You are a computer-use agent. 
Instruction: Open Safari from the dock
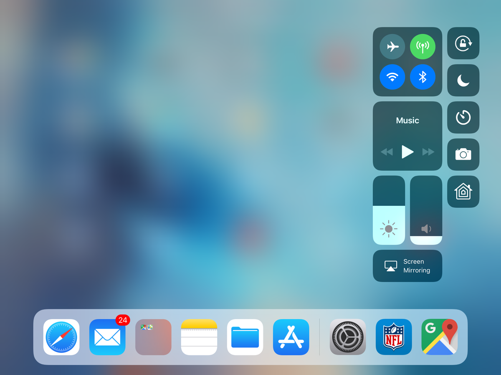point(61,337)
